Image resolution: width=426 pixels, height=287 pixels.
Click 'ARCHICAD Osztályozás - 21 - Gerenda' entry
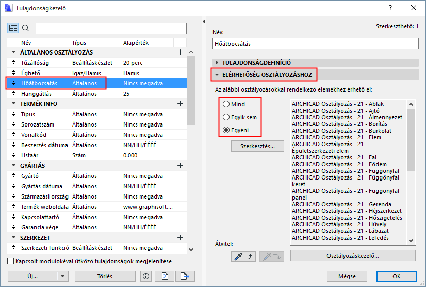tap(341, 204)
